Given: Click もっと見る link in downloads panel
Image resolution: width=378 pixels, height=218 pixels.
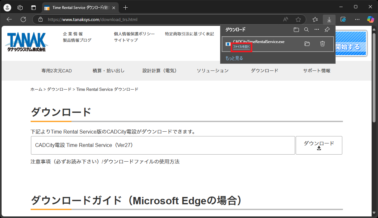Looking at the screenshot, I should 234,58.
